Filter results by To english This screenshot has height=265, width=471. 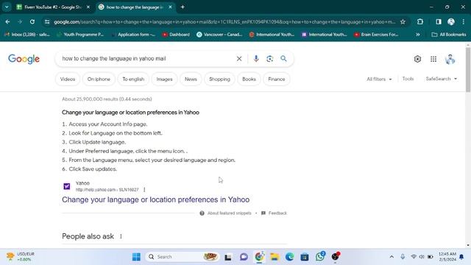pyautogui.click(x=133, y=79)
